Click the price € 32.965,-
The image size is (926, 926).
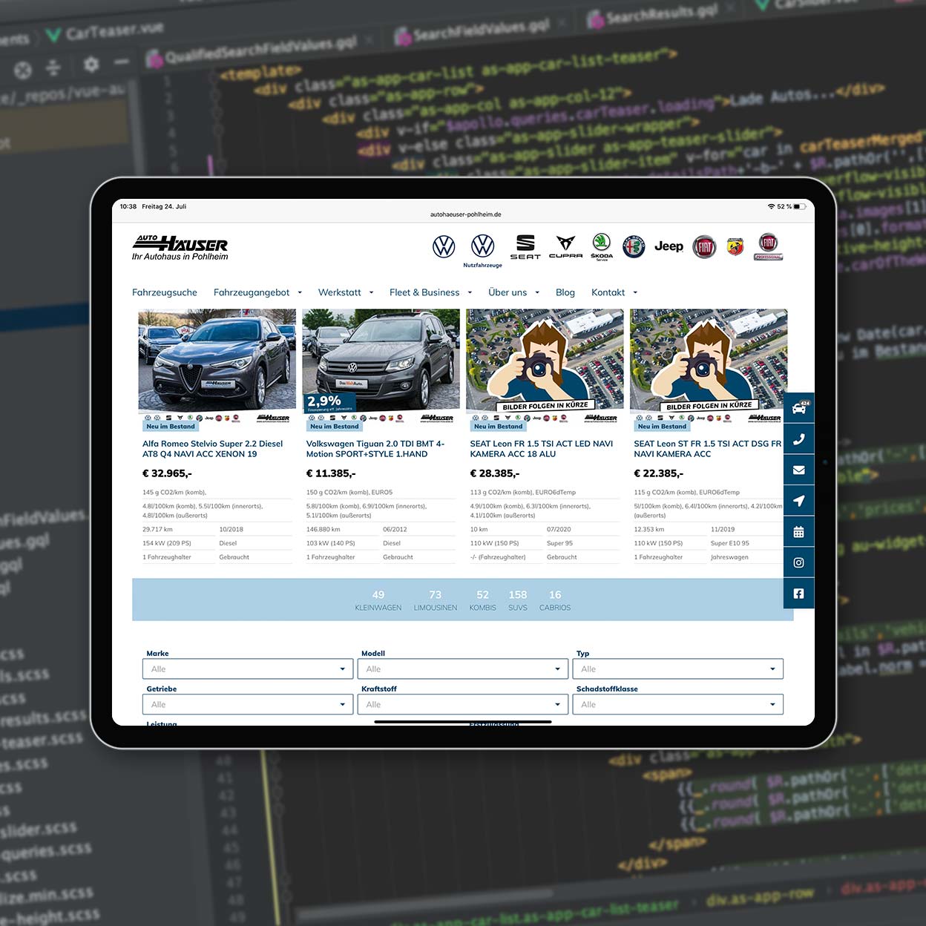tap(167, 473)
